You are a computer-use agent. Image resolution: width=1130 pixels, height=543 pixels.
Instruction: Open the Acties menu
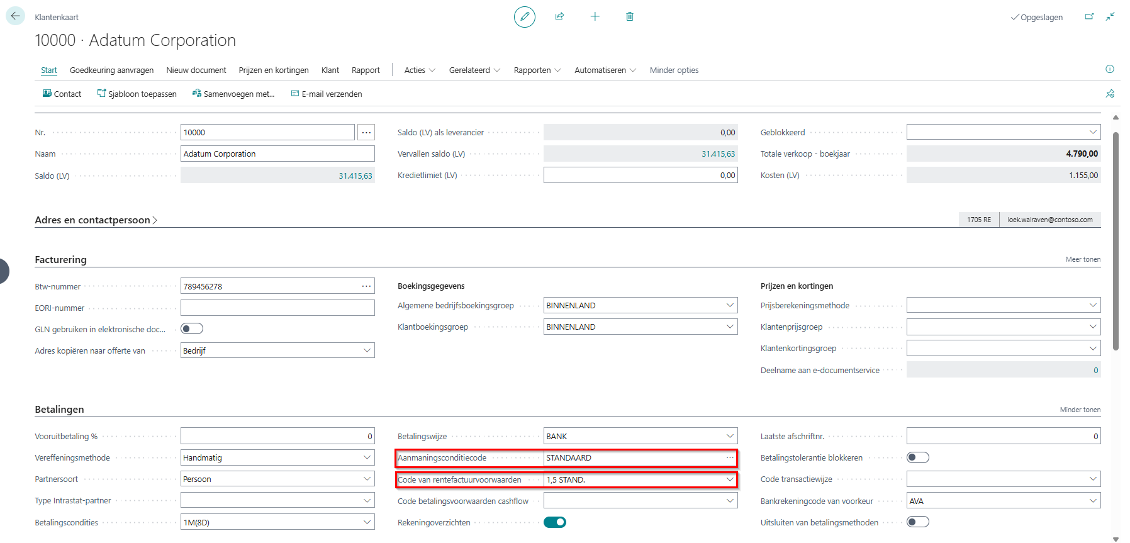420,70
